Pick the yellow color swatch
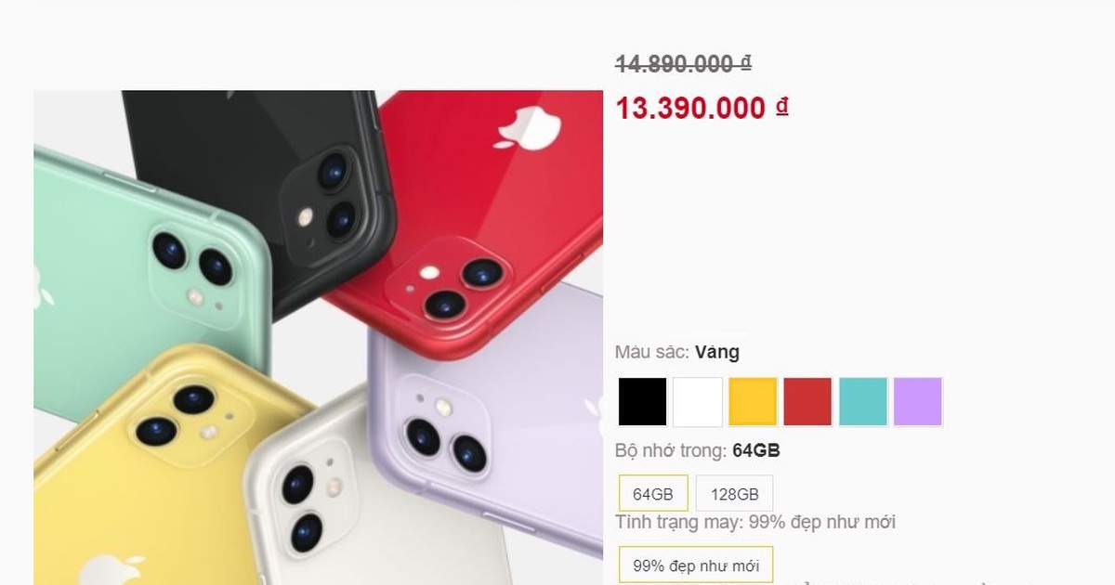The width and height of the screenshot is (1115, 585). [x=753, y=402]
